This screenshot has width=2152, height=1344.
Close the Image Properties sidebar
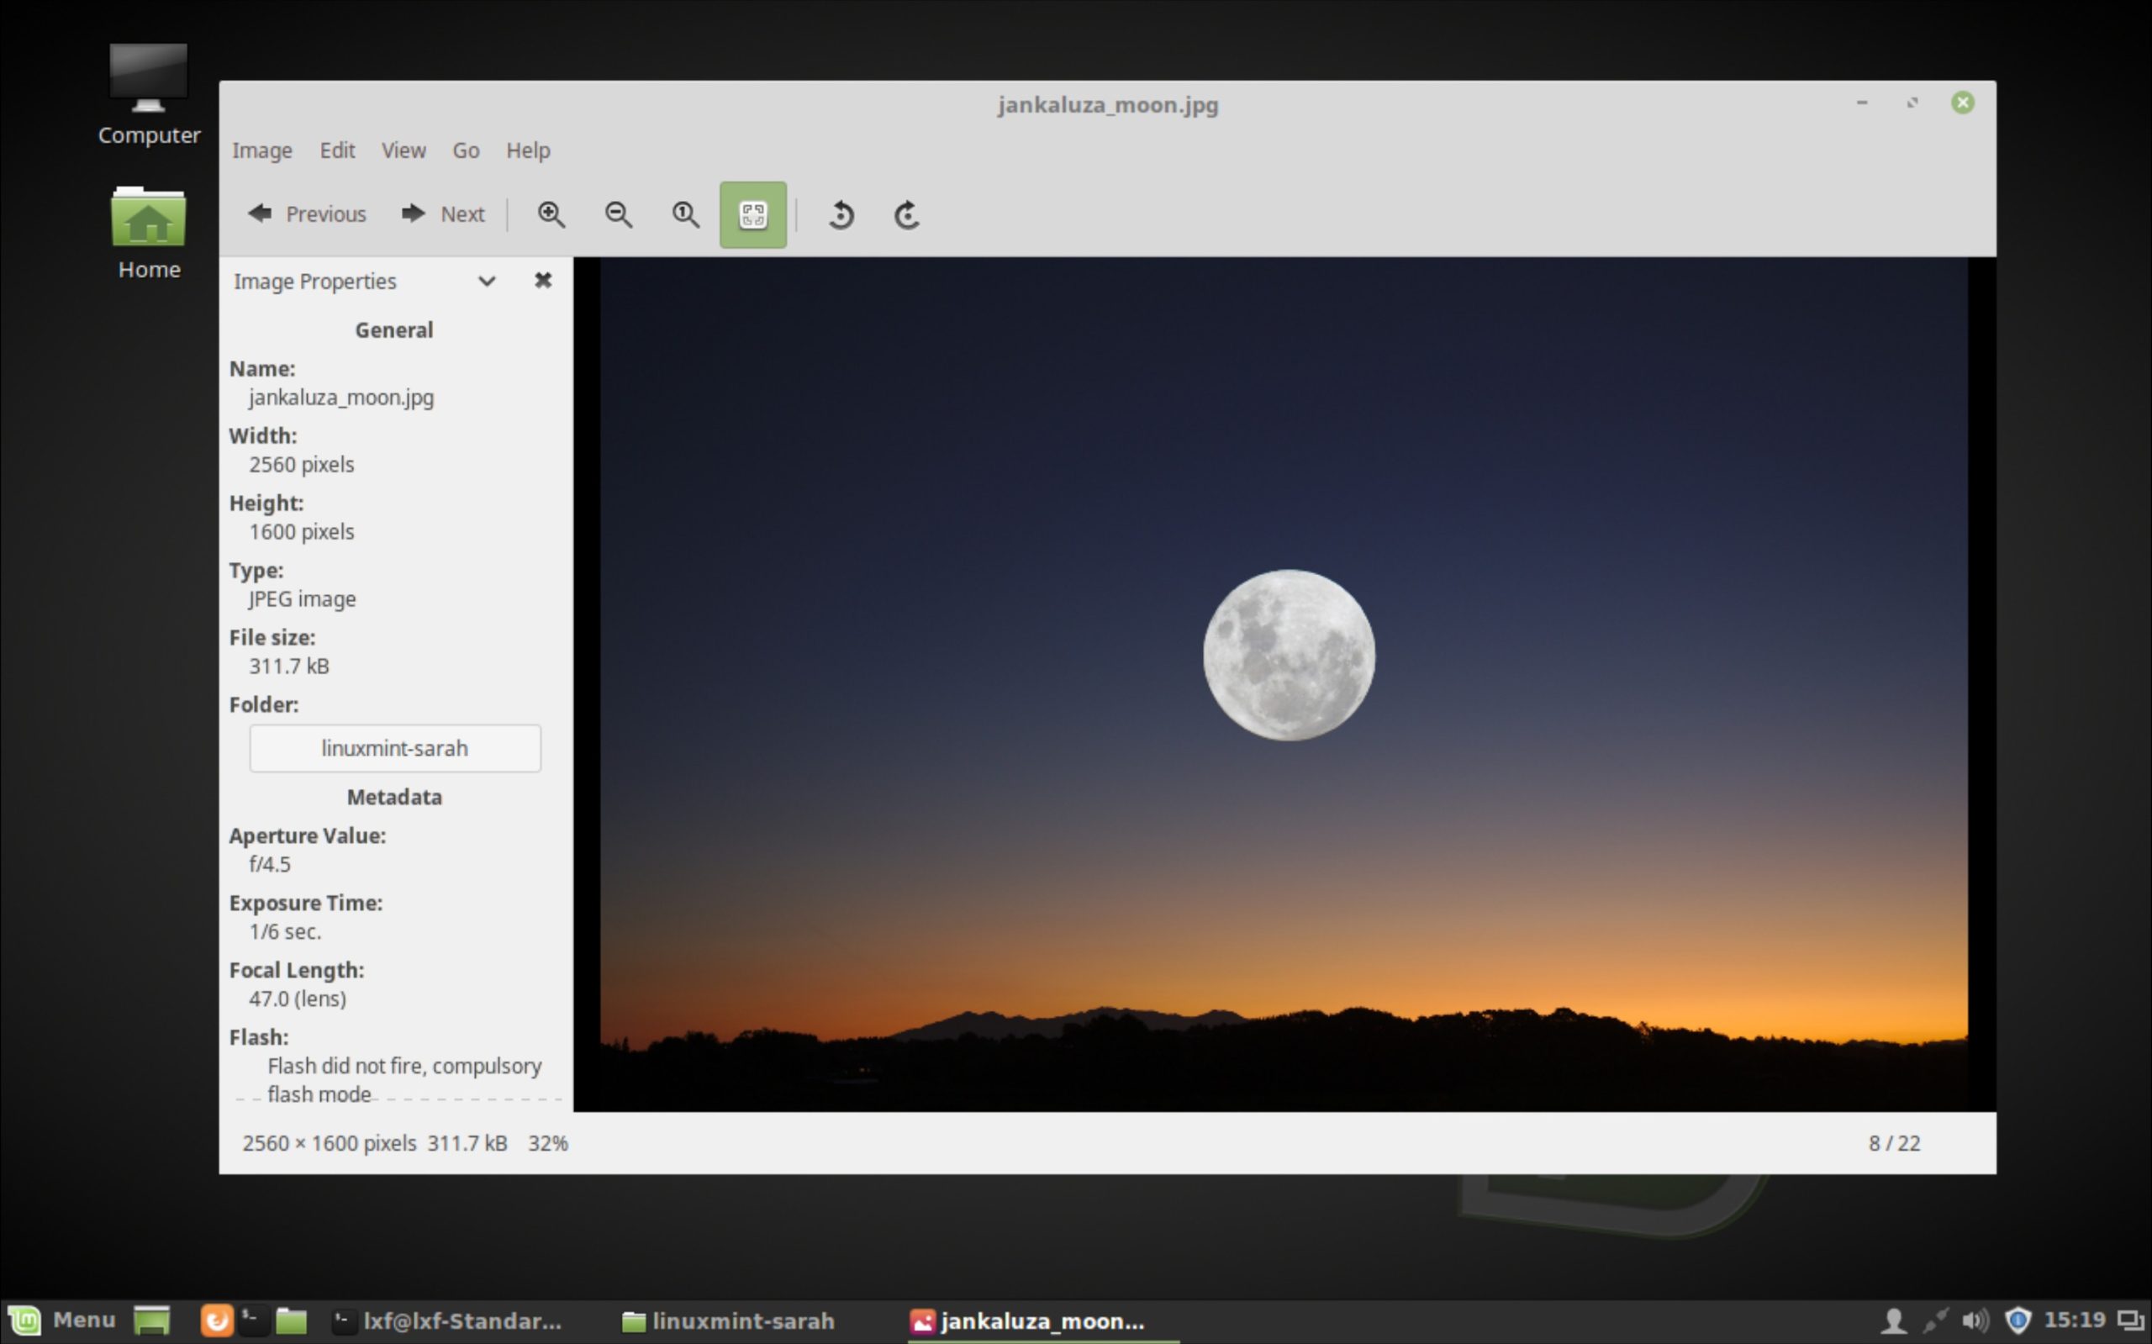tap(543, 281)
